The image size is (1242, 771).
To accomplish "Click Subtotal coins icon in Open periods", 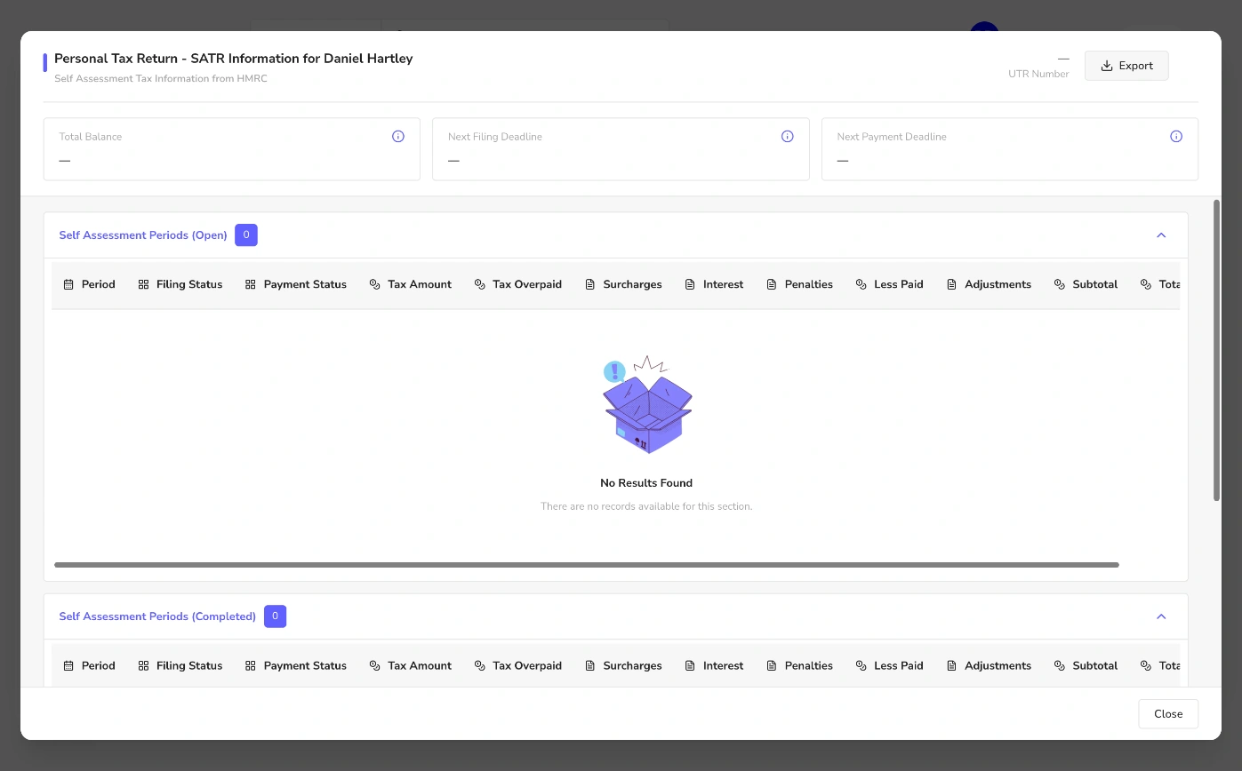I will coord(1060,284).
